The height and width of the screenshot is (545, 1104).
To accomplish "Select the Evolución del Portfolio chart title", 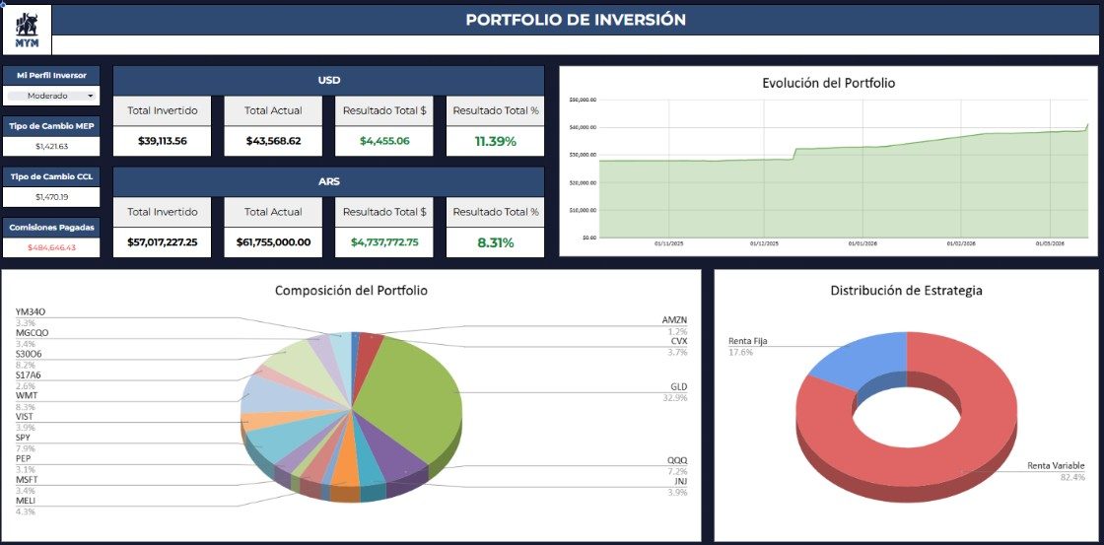I will (829, 83).
